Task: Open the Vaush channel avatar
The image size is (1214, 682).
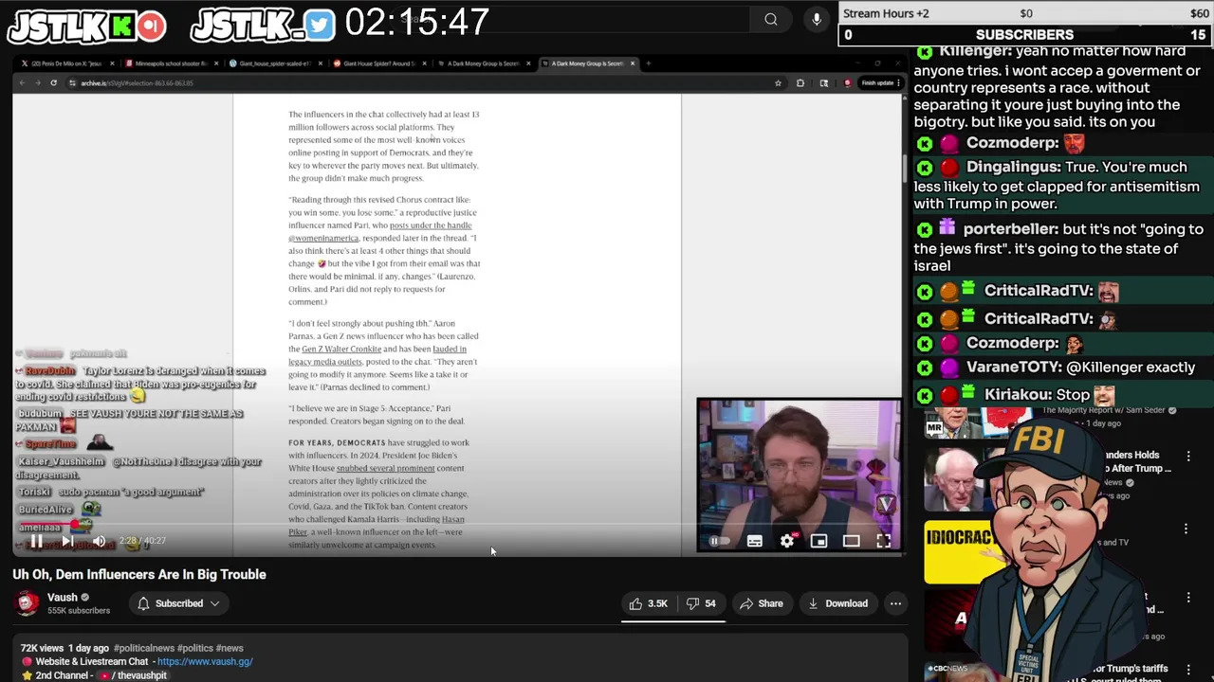Action: click(28, 603)
